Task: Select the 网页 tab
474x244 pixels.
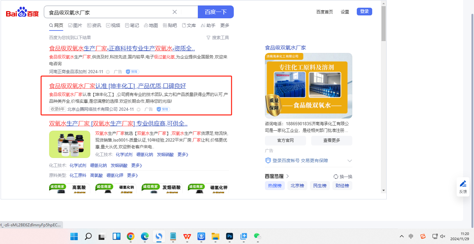Action: click(56, 25)
